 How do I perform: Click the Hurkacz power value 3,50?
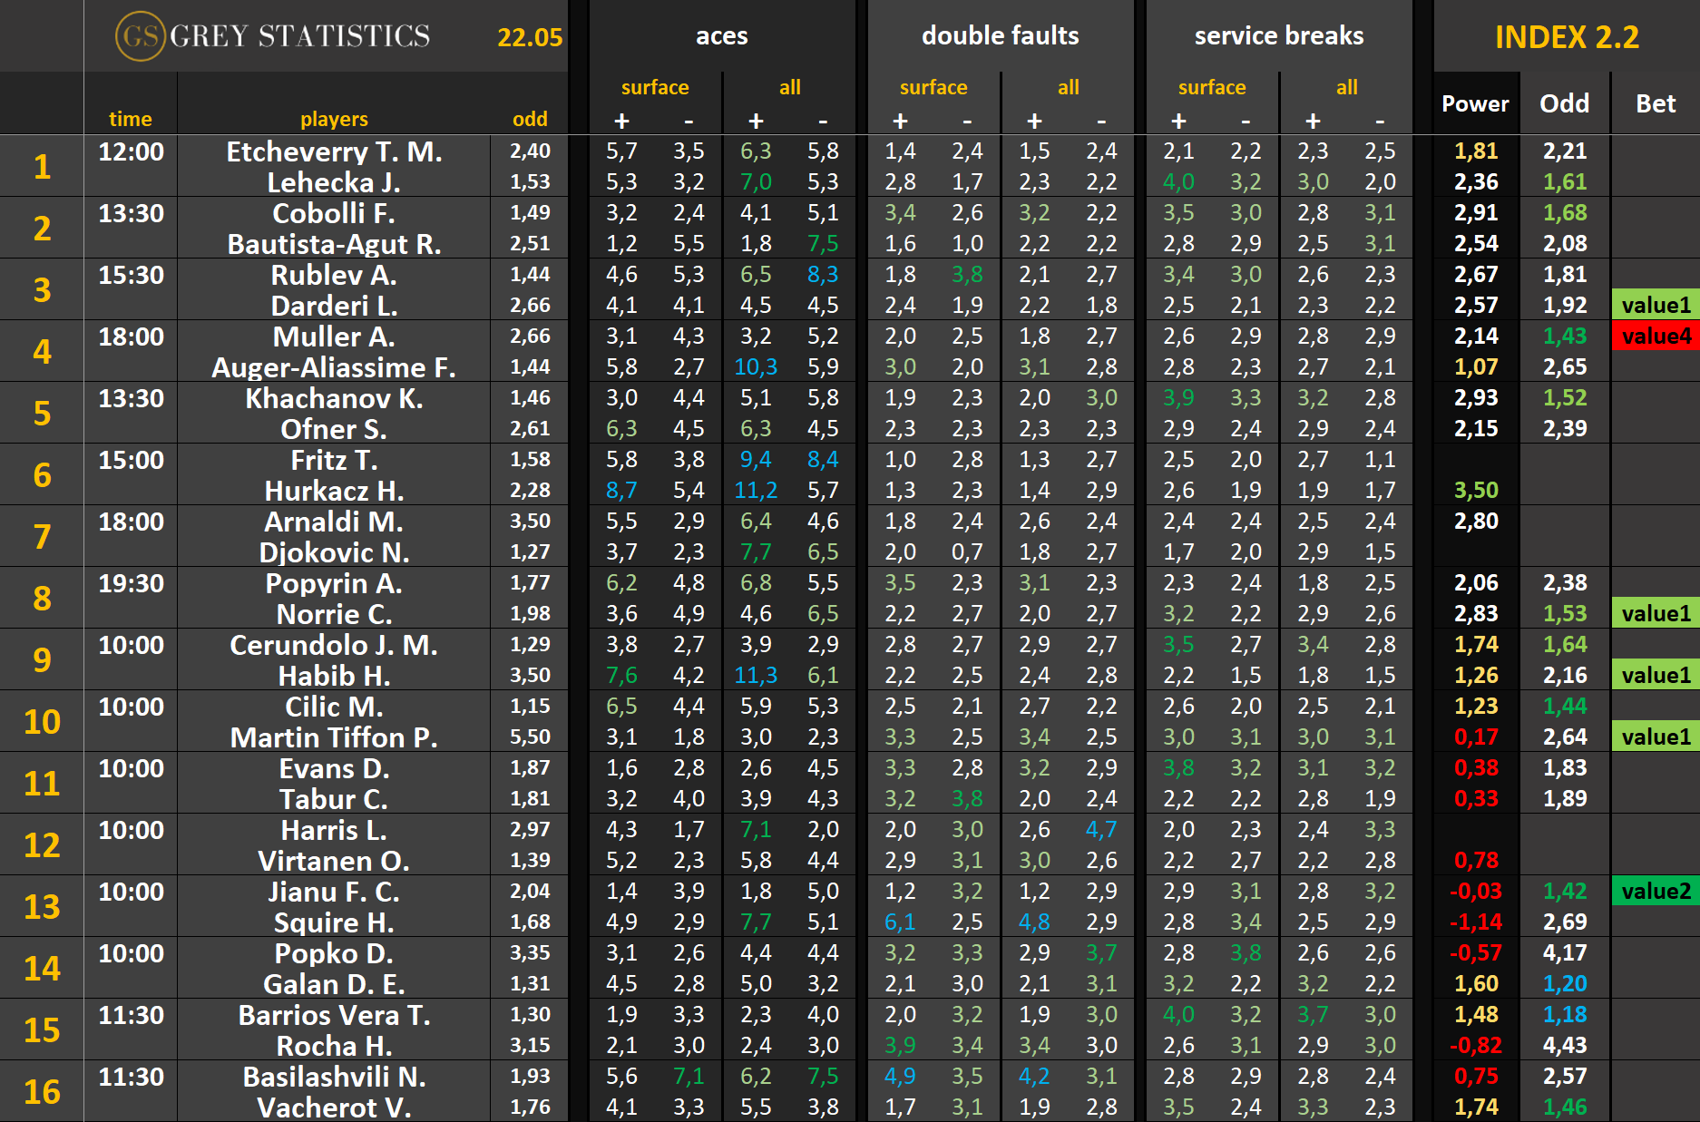1475,491
